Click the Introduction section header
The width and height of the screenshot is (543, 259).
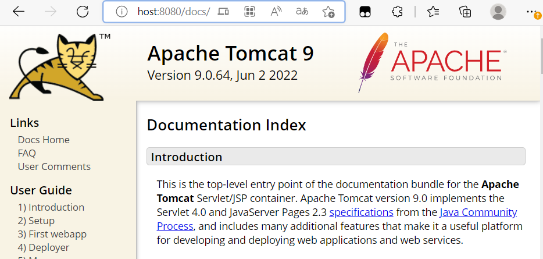(x=335, y=157)
